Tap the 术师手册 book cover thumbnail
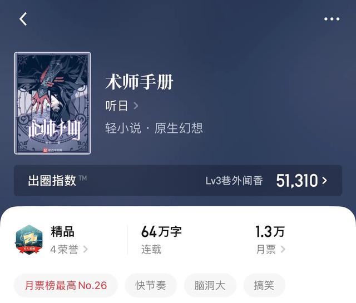This screenshot has width=356, height=303. pos(52,103)
